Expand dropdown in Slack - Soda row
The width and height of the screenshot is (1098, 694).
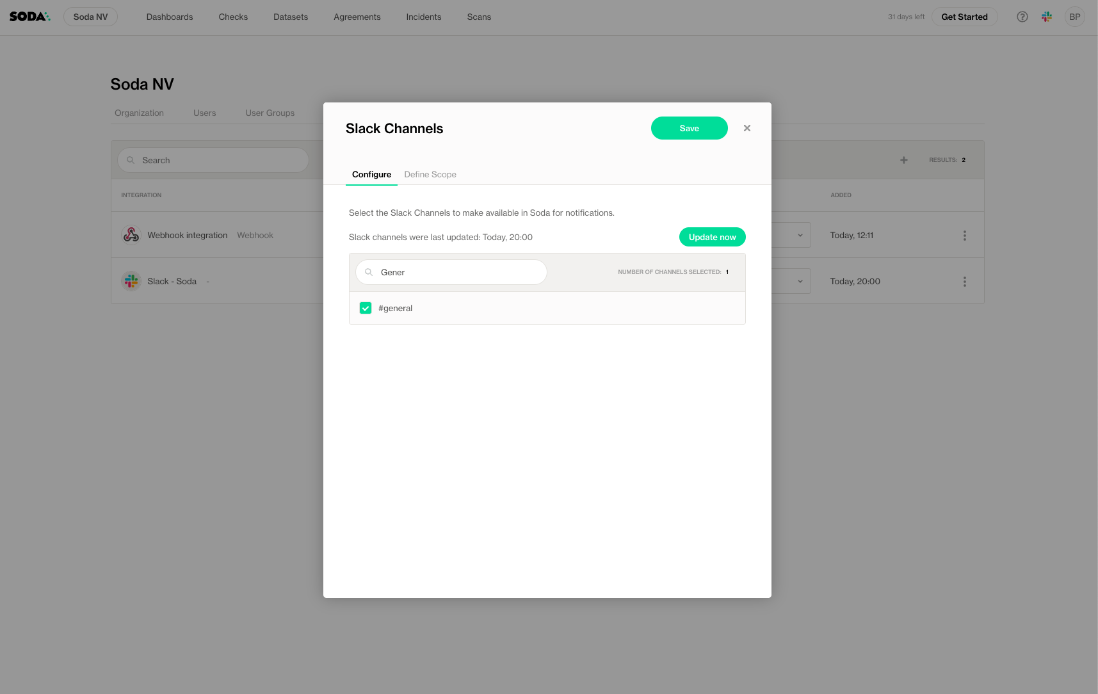tap(800, 281)
